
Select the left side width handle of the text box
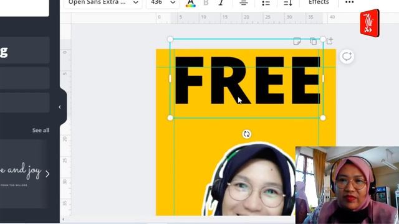170,78
